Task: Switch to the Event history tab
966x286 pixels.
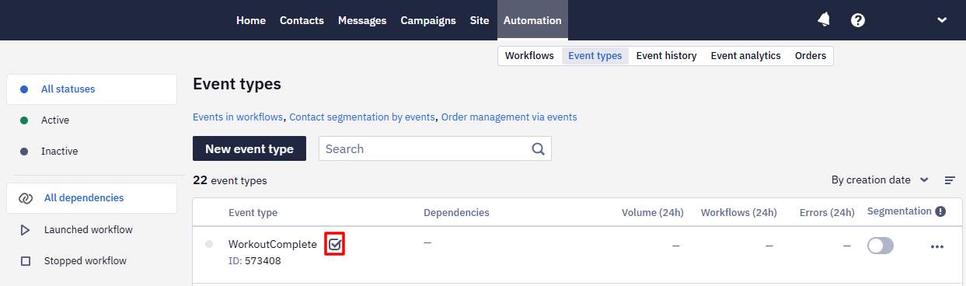Action: pos(666,56)
